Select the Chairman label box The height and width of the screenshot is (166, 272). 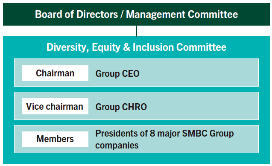[55, 73]
